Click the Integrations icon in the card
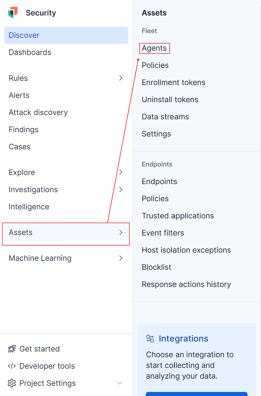The image size is (261, 396). [x=150, y=338]
